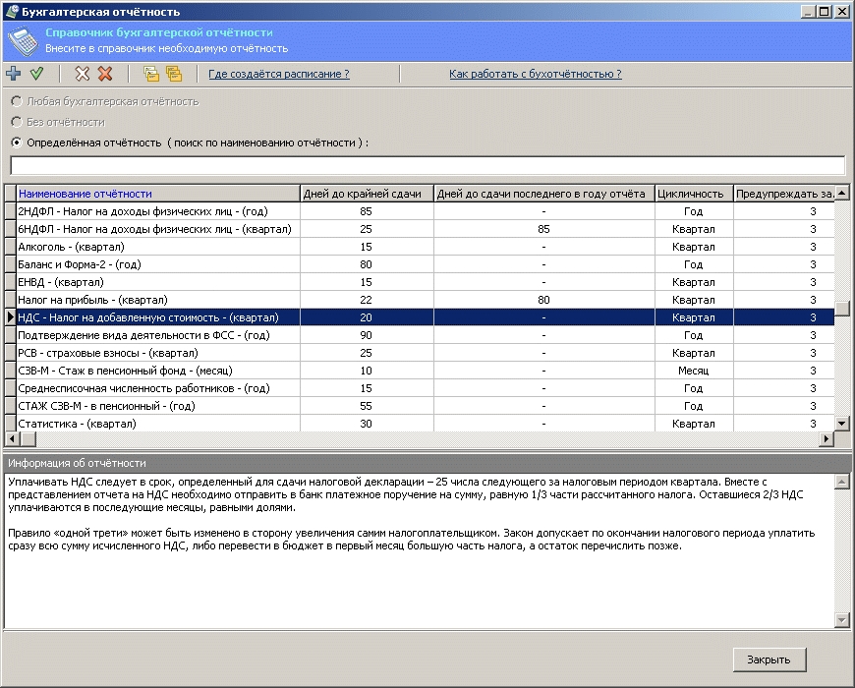
Task: Click the white X delete icon
Action: click(x=83, y=74)
